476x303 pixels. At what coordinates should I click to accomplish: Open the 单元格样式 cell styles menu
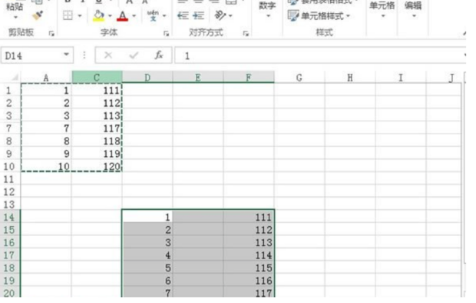coord(319,15)
